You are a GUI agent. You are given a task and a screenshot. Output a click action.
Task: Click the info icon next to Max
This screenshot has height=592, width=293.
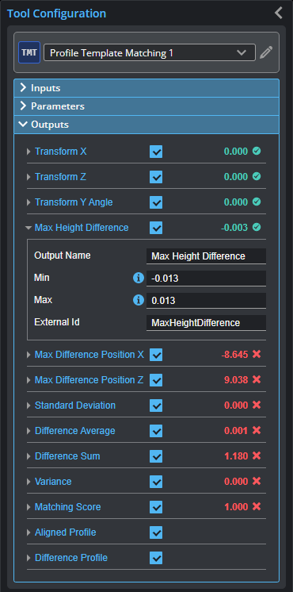(139, 300)
